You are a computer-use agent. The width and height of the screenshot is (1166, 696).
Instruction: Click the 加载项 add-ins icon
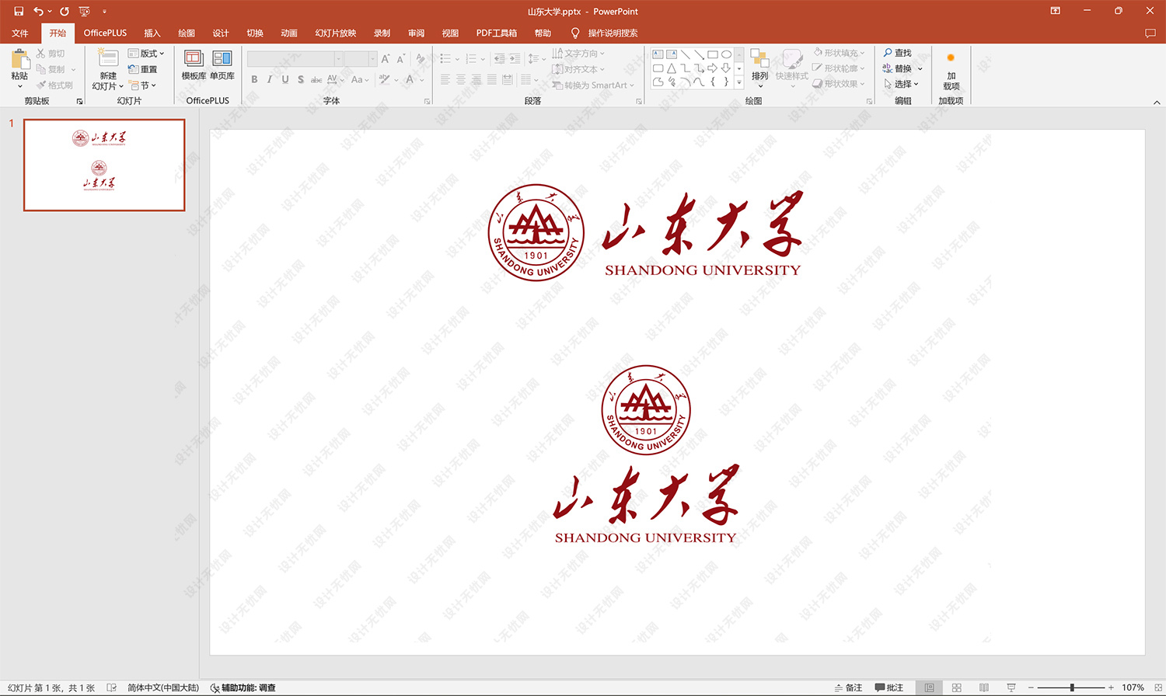951,71
